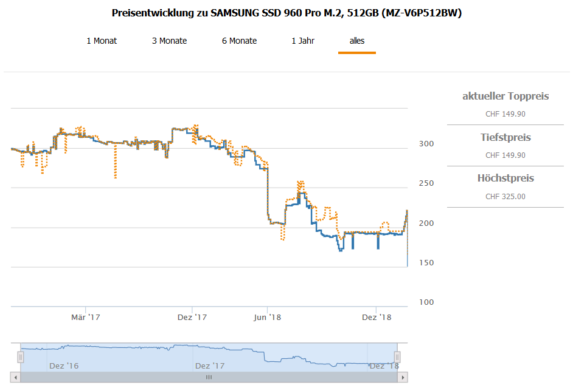Switch to the 3 Monate view
Screen dimensions: 573x388
(x=169, y=41)
